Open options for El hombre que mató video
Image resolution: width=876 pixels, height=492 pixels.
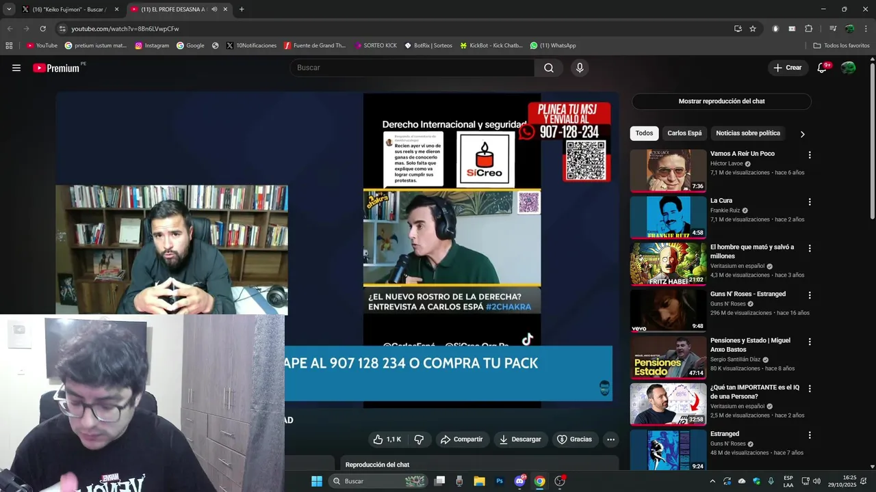(x=810, y=249)
